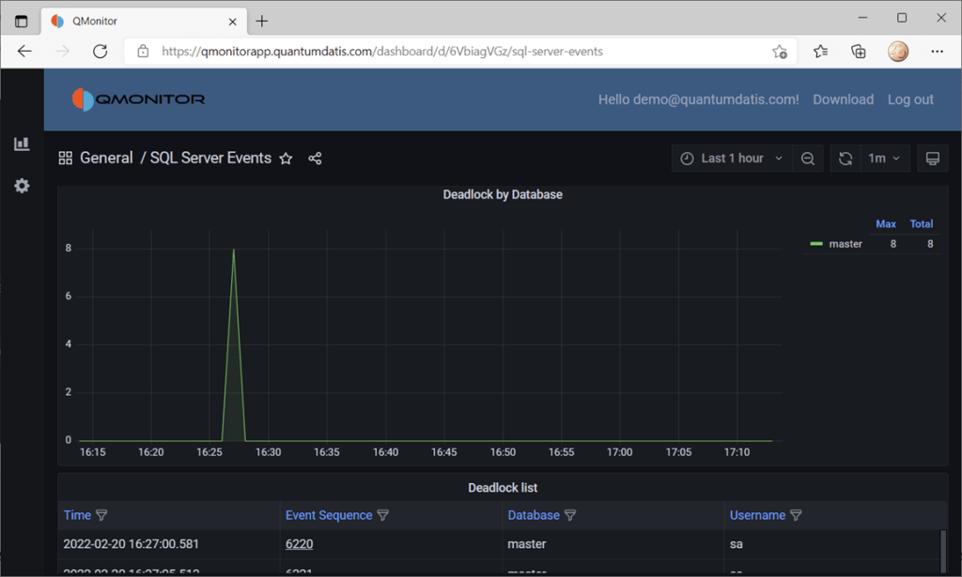
Task: Open the Configuration gear icon in sidebar
Action: 22,186
